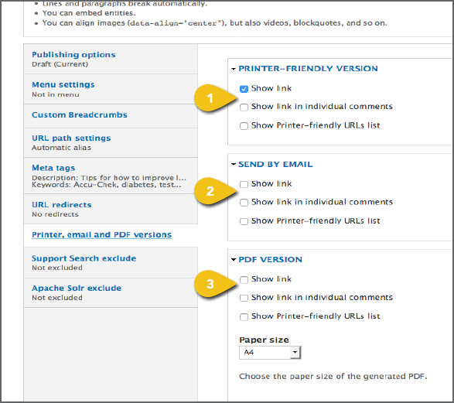The height and width of the screenshot is (403, 454).
Task: Open the Paper size A4 dropdown
Action: 270,353
